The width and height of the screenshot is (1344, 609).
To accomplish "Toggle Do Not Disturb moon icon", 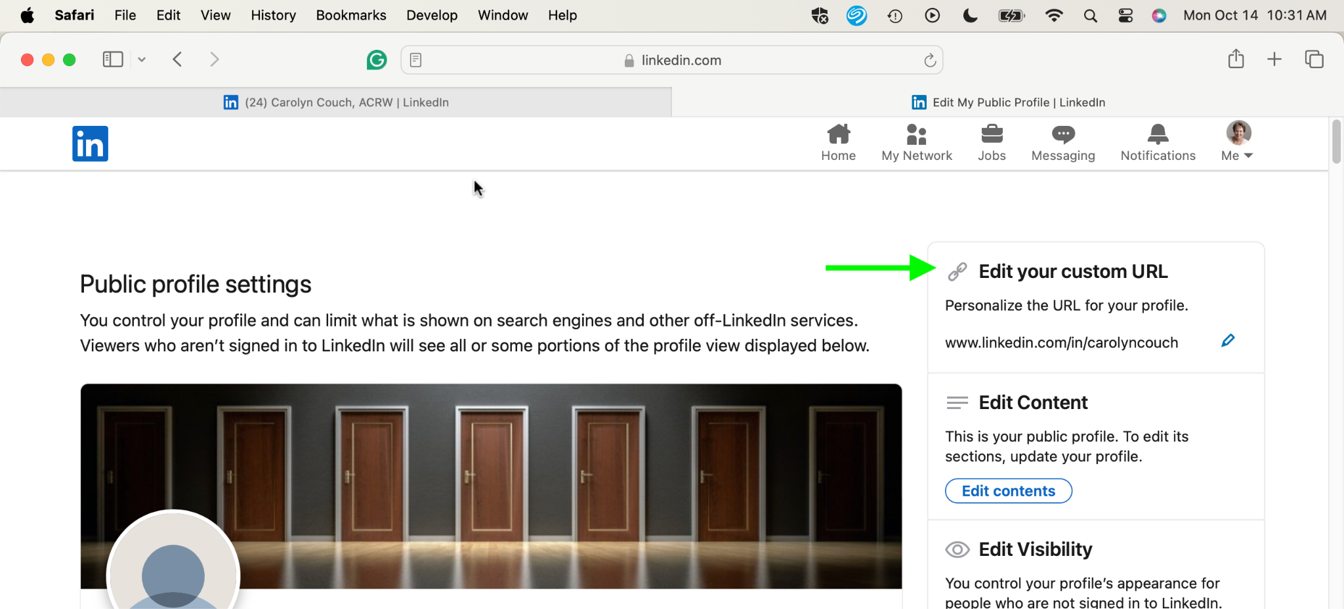I will (970, 16).
